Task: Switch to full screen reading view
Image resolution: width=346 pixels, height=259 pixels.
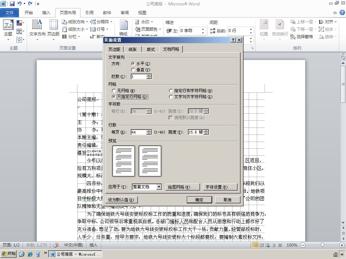Action: click(x=262, y=245)
